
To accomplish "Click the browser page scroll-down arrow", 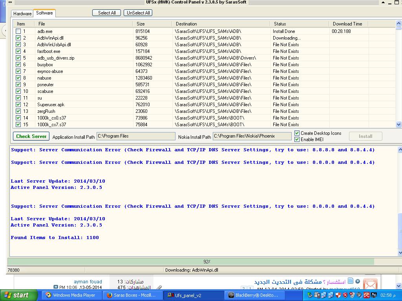I will (399, 286).
